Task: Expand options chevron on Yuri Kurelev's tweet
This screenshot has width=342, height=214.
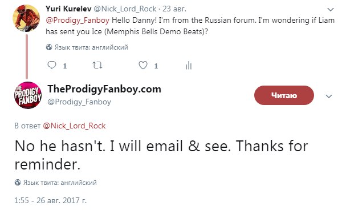Action: 331,10
